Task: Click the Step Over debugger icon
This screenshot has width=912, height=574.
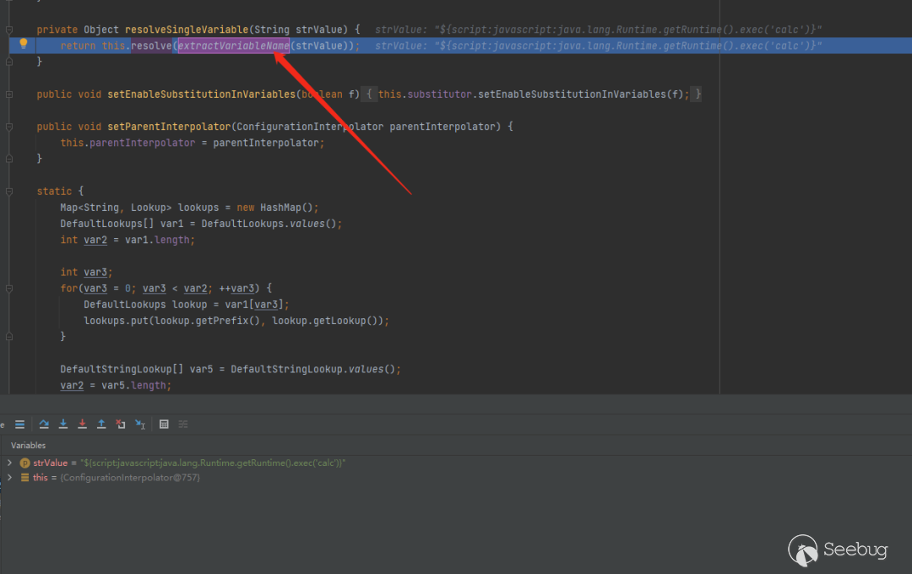Action: (44, 425)
